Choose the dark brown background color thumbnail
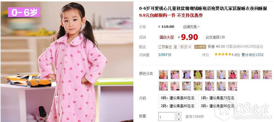 pyautogui.click(x=198, y=74)
